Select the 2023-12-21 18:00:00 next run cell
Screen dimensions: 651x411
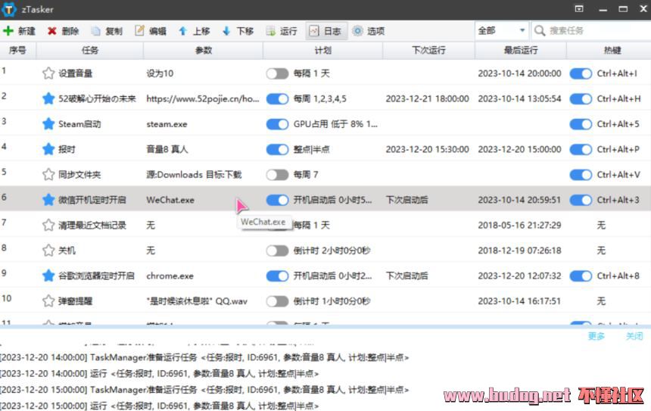[427, 99]
